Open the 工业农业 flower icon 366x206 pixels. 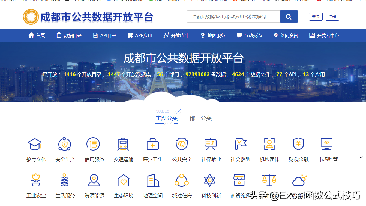click(36, 180)
